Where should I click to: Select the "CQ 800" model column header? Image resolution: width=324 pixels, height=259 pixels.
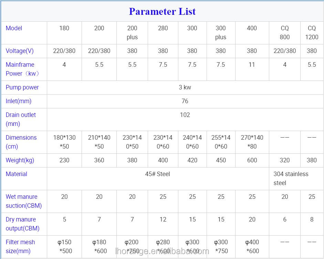[284, 33]
